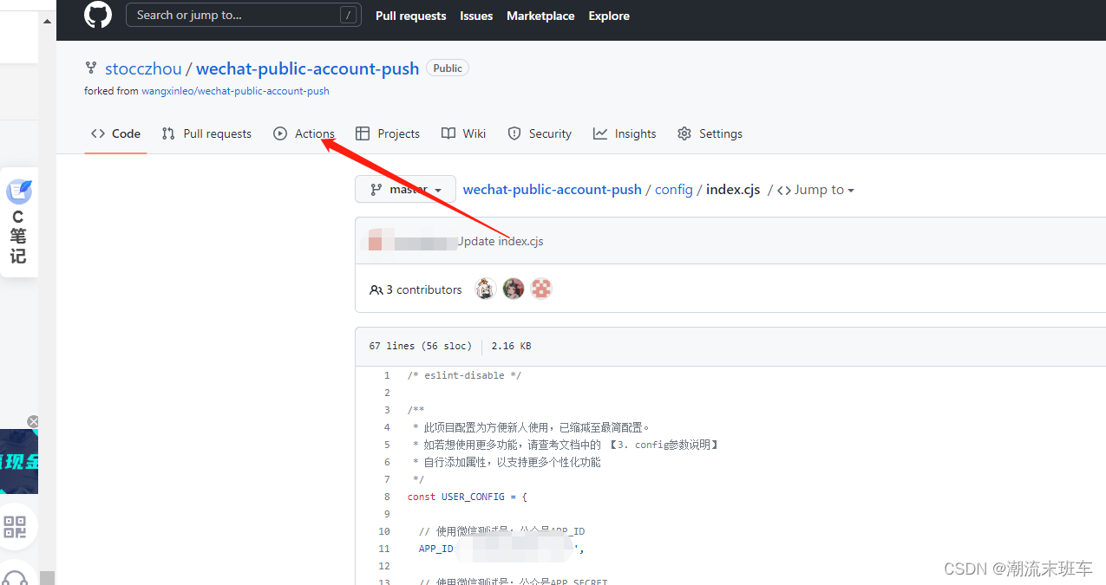Open the Insights tab
This screenshot has height=585, width=1106.
click(625, 133)
